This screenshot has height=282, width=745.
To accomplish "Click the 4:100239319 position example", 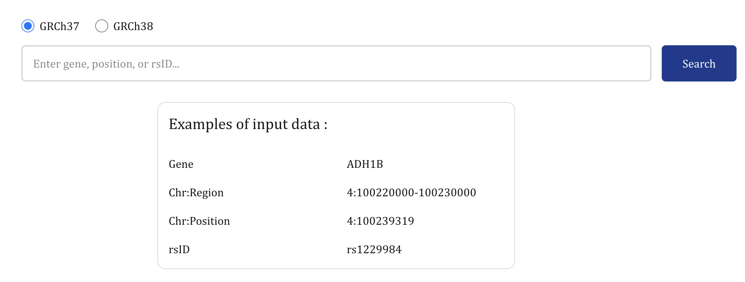I will tap(380, 221).
